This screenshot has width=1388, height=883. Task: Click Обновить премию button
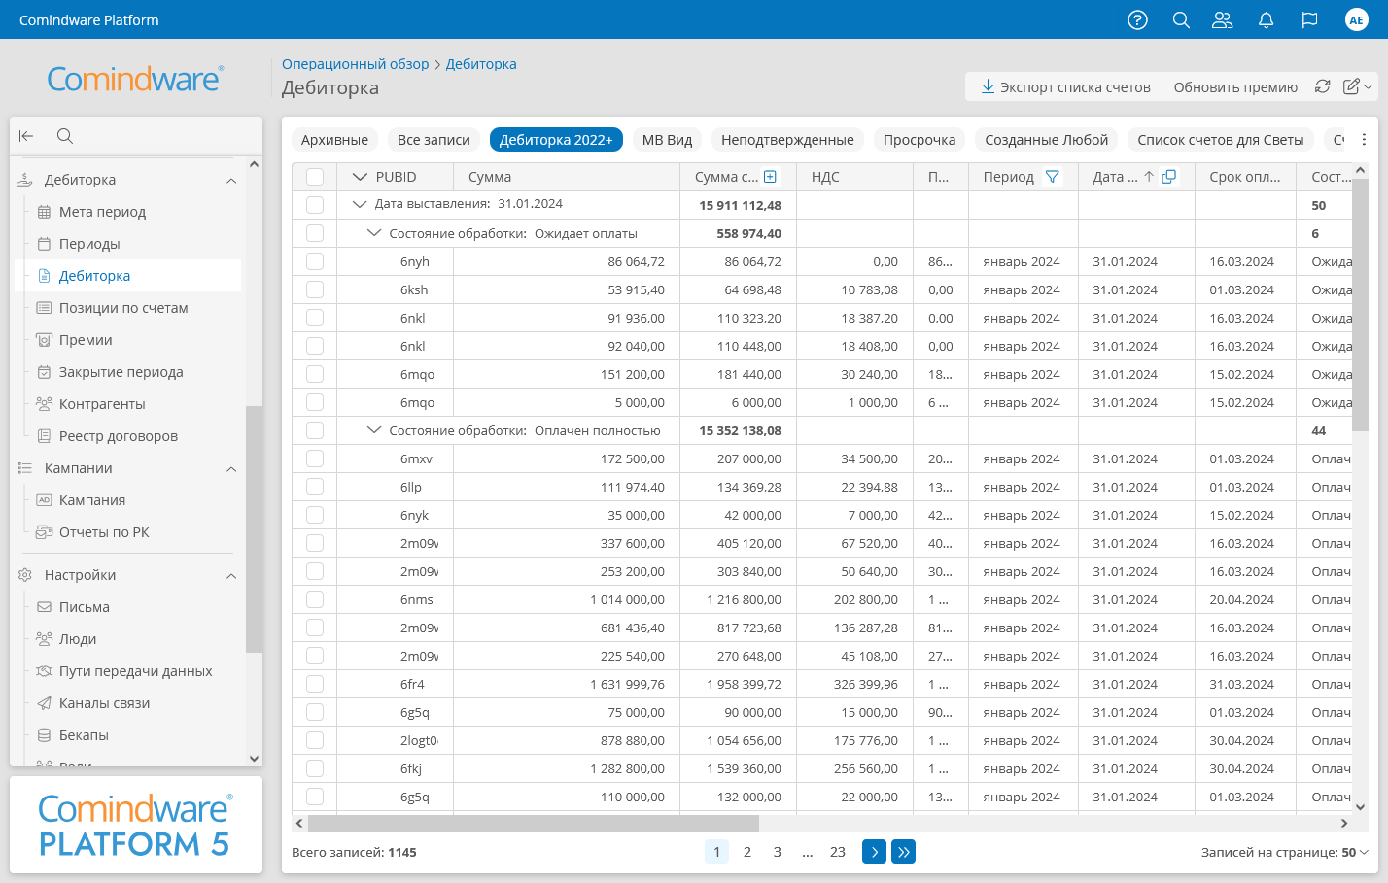point(1235,86)
